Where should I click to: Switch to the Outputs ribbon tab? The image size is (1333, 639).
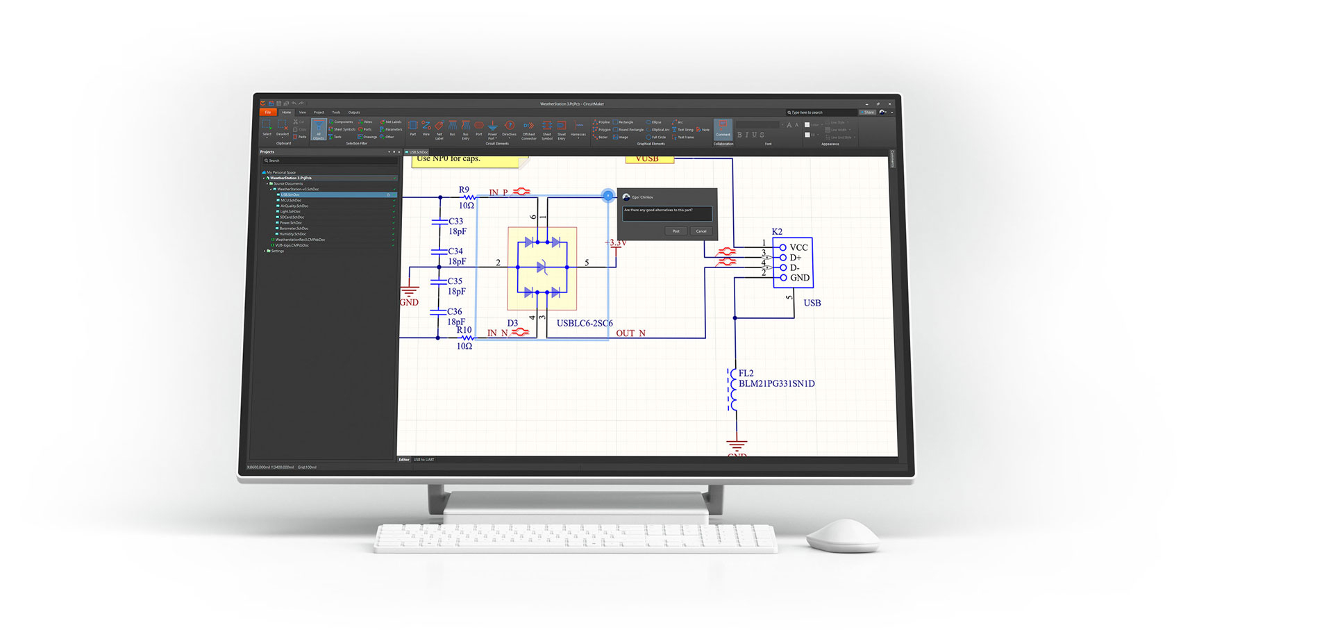[354, 113]
